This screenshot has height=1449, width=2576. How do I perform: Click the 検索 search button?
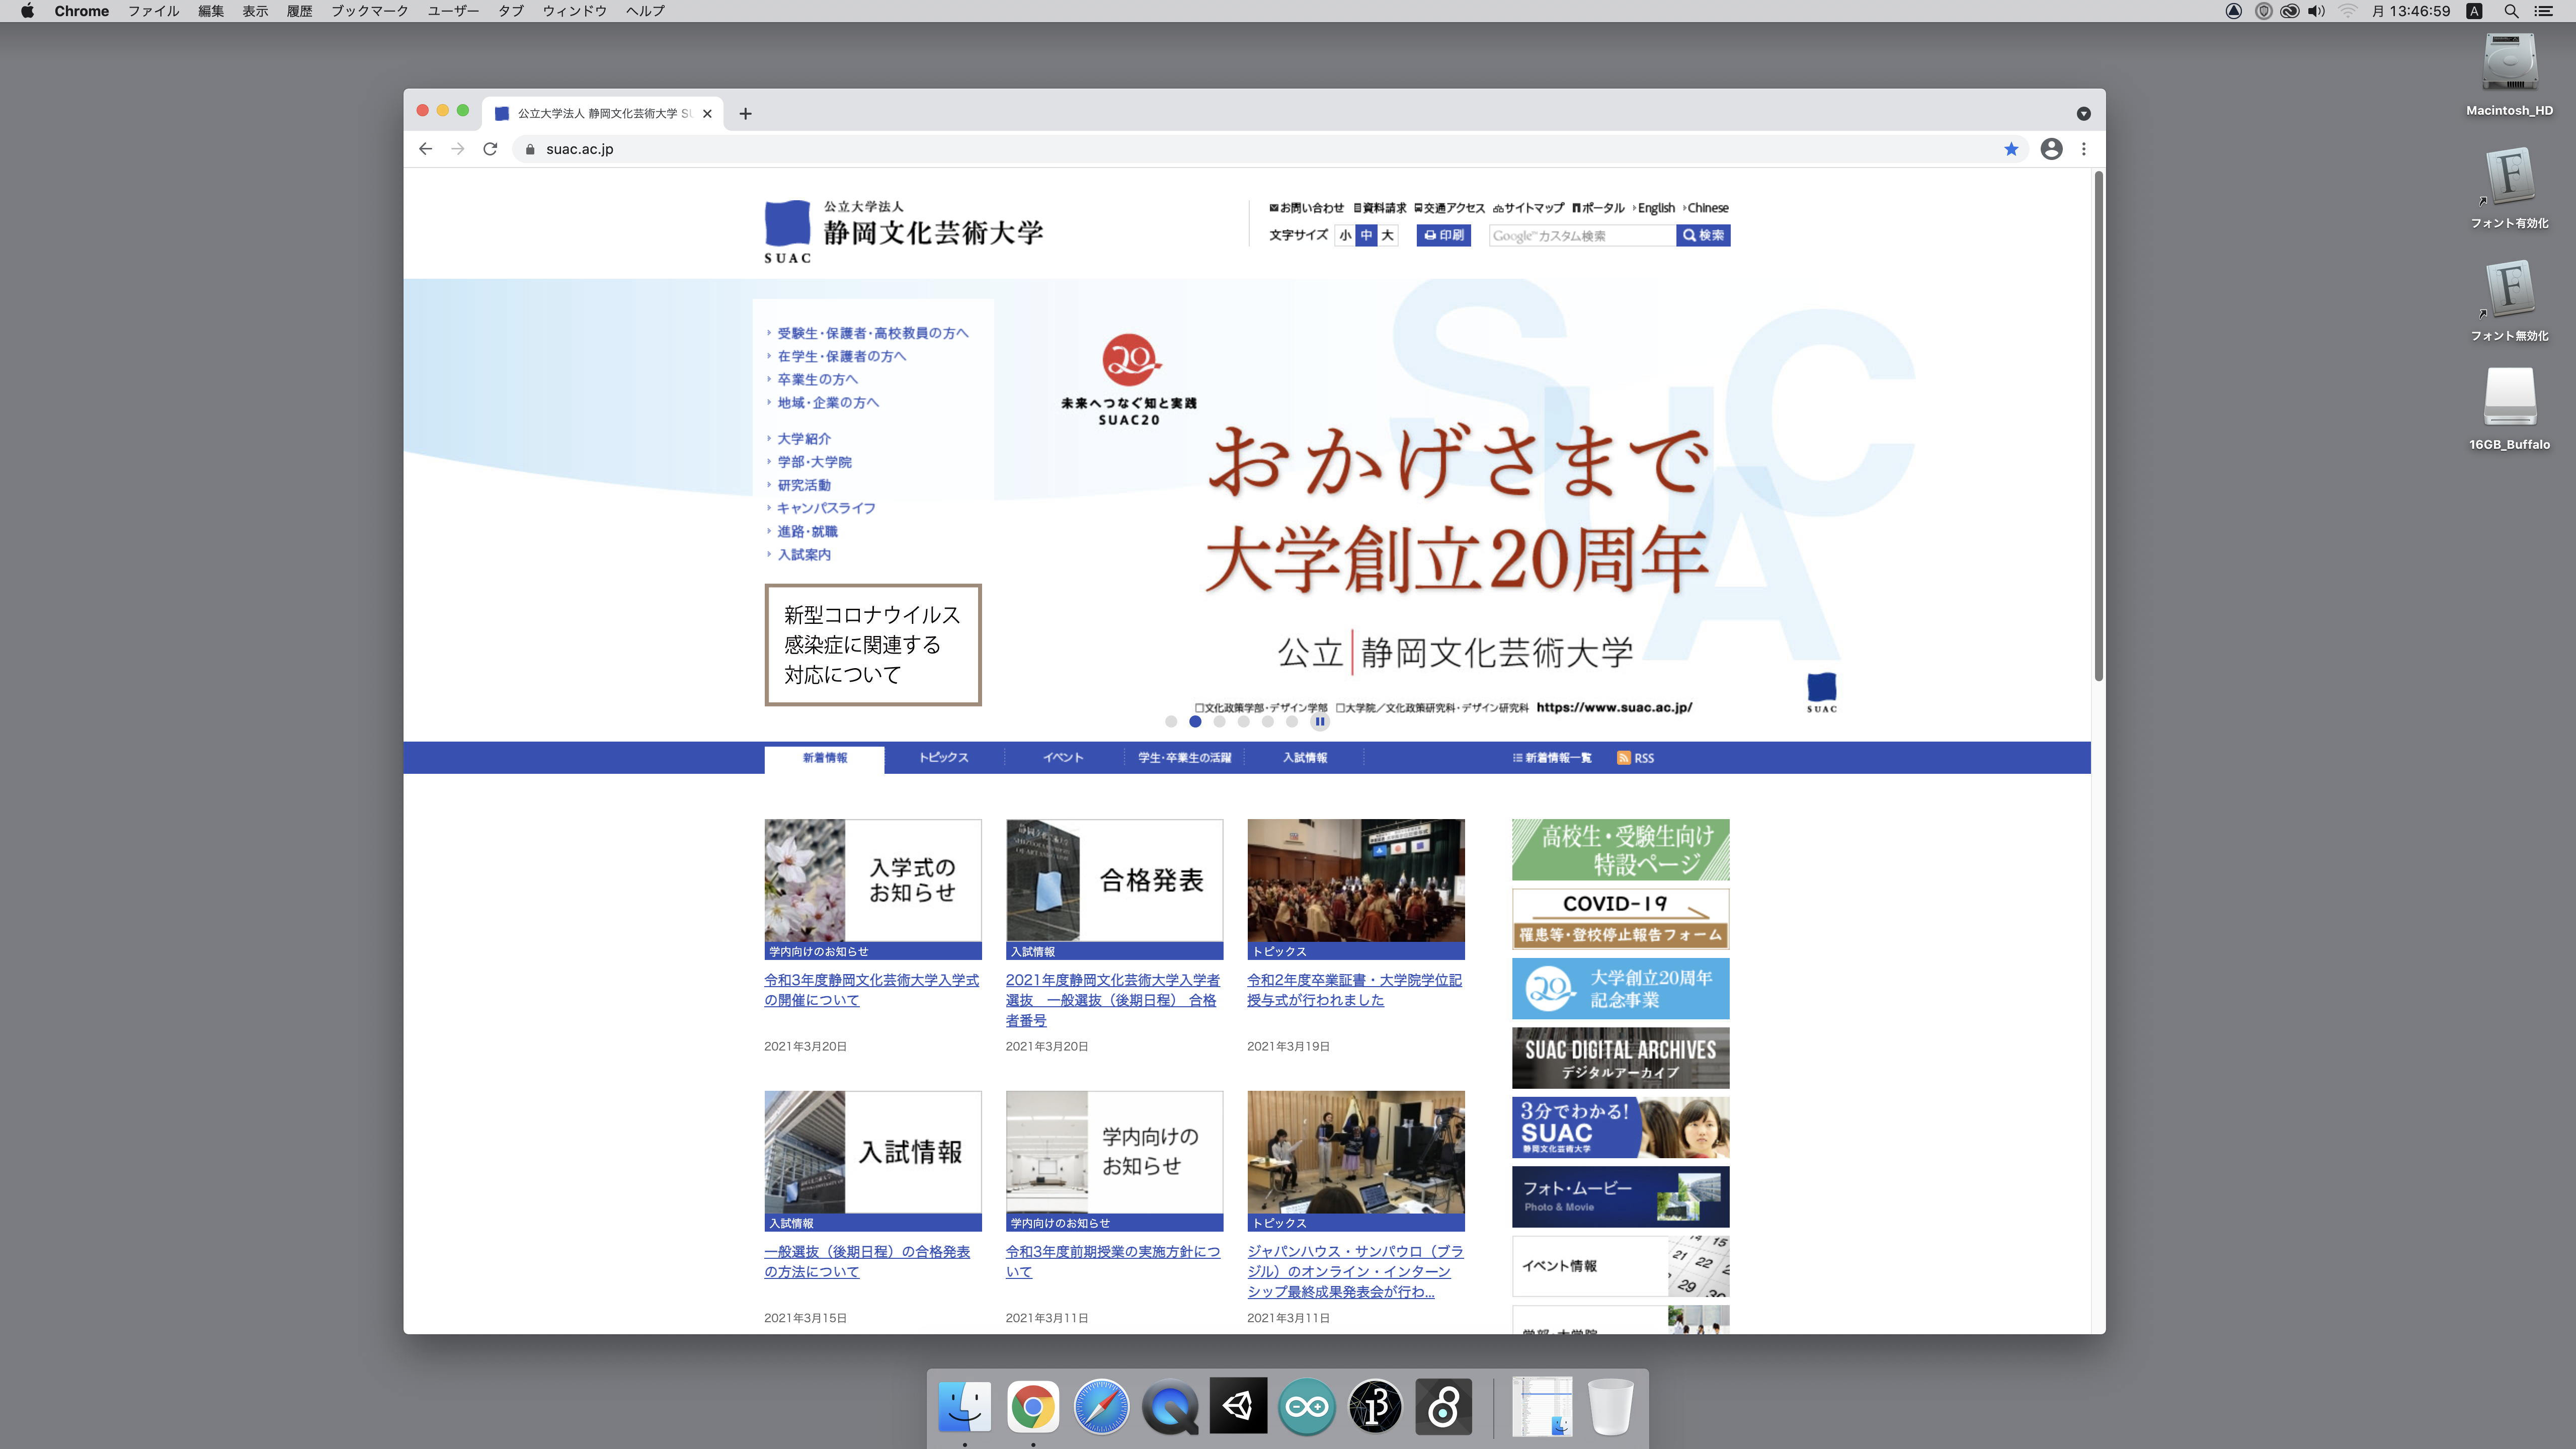coord(1703,235)
